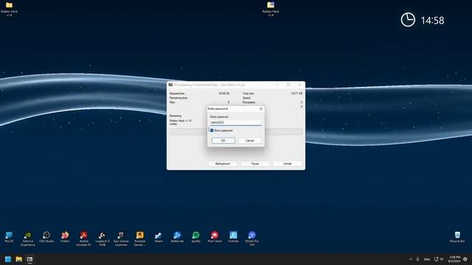Select the Adobe Acrobat DC shortcut
Image resolution: width=472 pixels, height=265 pixels.
point(83,239)
